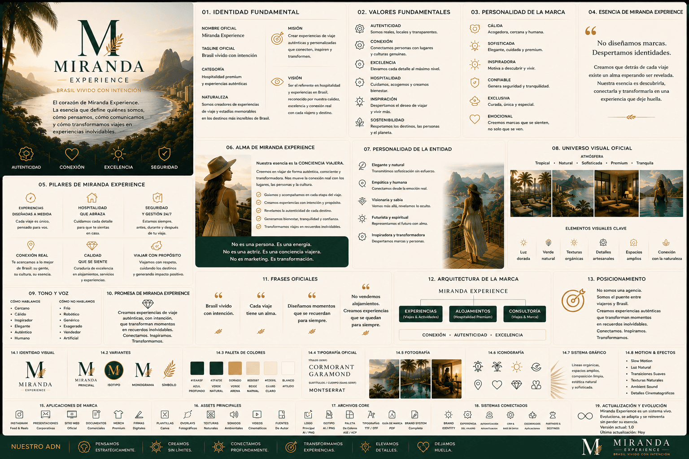Image resolution: width=689 pixels, height=459 pixels.
Task: Click the Visión eye icon
Action: pyautogui.click(x=277, y=82)
